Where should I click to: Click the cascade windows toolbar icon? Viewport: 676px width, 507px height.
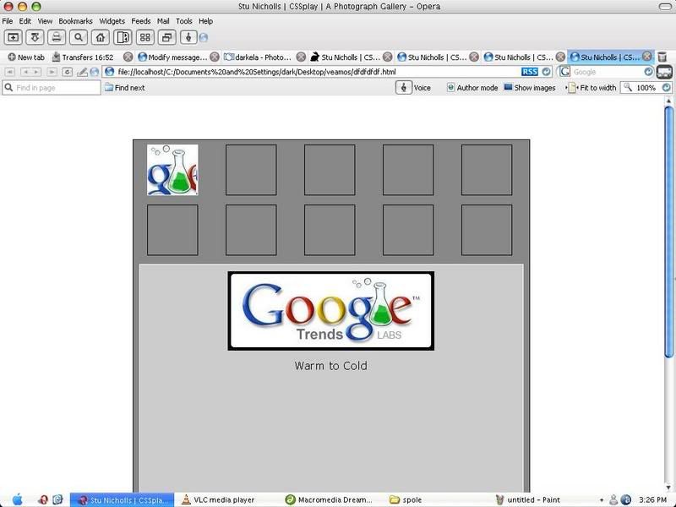coord(166,37)
